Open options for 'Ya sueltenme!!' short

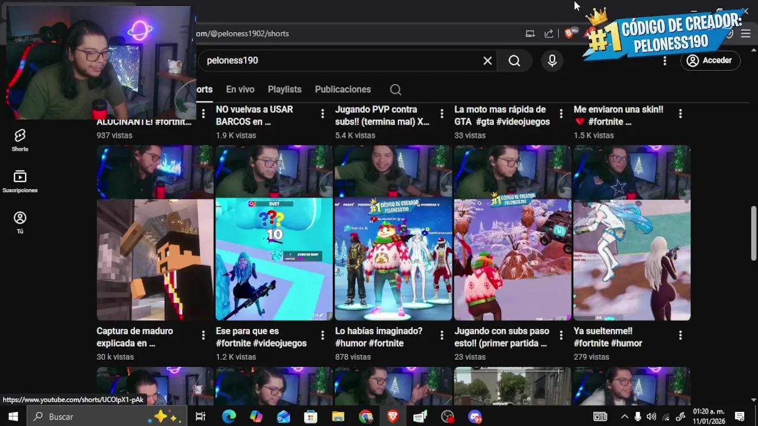coord(680,335)
